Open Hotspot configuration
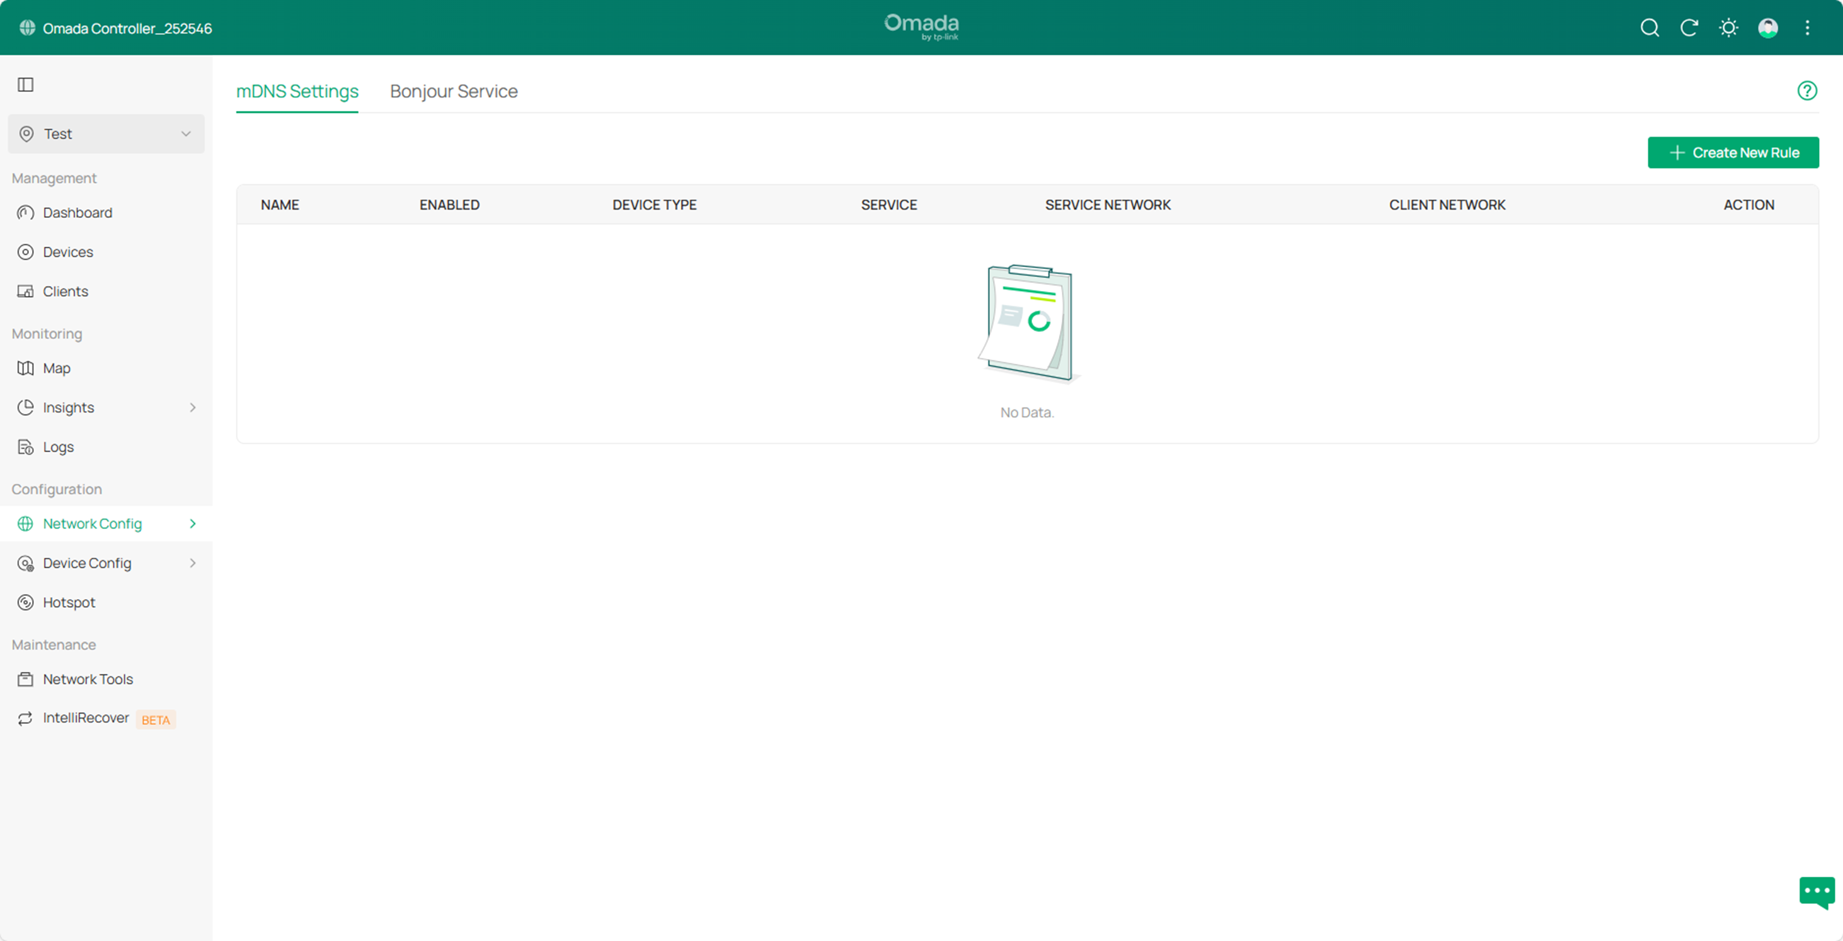The width and height of the screenshot is (1843, 941). pos(69,602)
